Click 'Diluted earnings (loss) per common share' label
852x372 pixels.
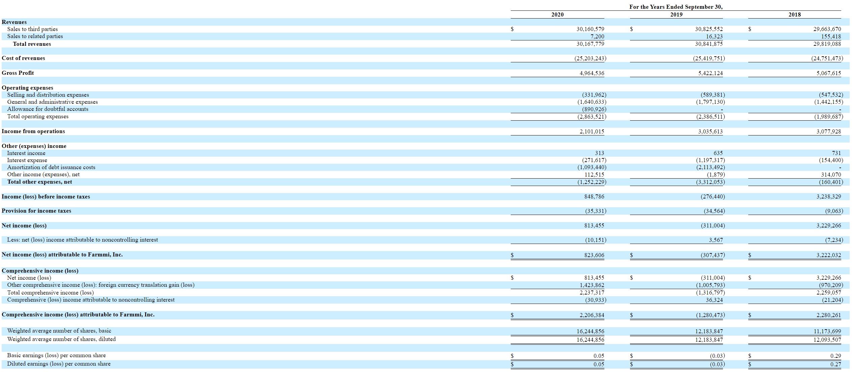(59, 364)
